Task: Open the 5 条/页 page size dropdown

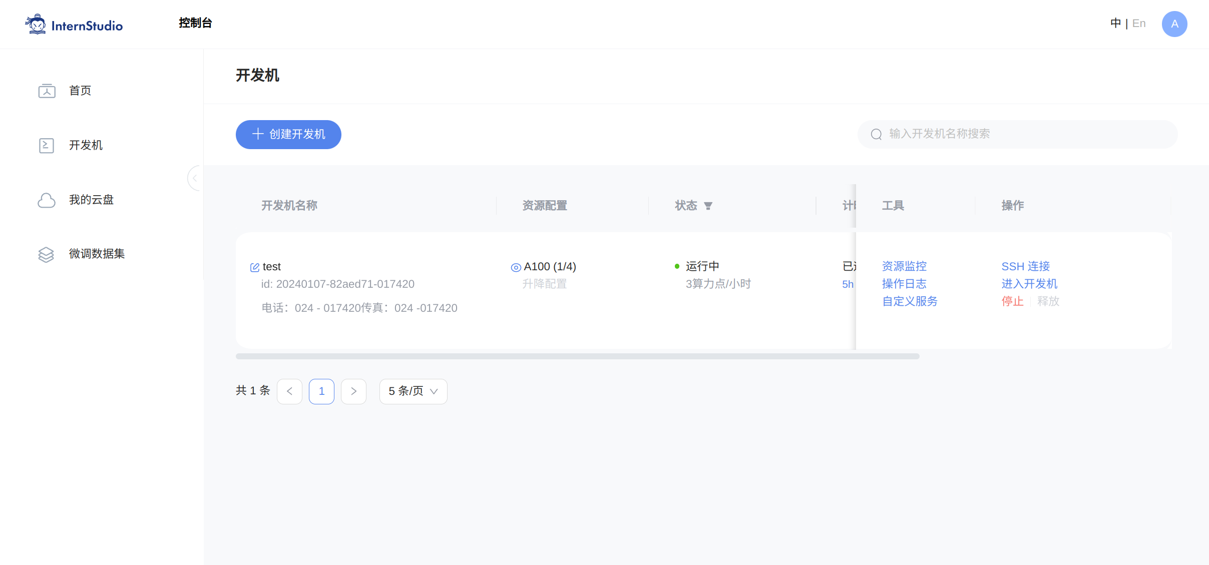Action: coord(414,391)
